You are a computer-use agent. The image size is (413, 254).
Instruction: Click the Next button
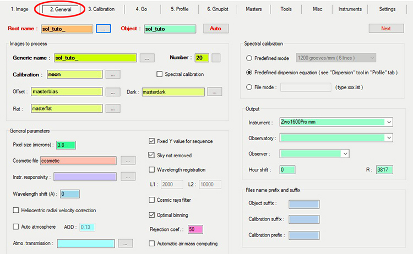click(386, 28)
